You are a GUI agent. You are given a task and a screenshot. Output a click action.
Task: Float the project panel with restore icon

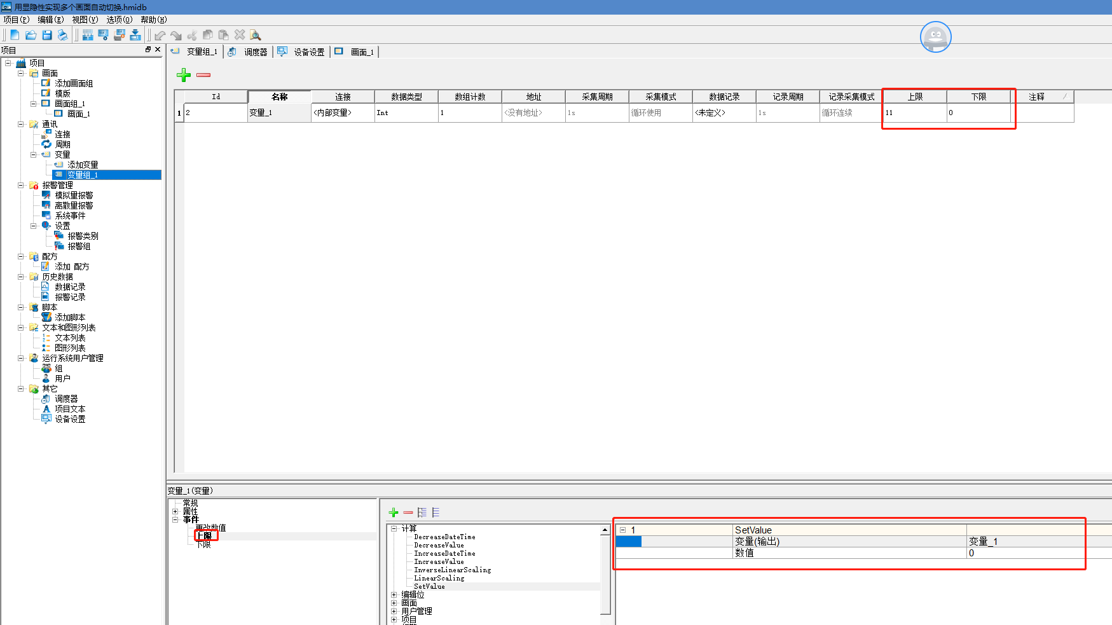[x=148, y=50]
